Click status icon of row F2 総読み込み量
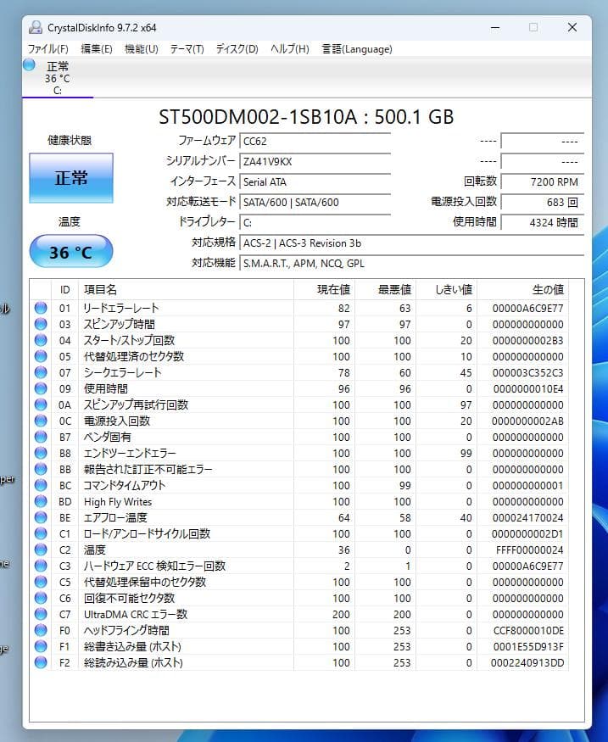 pos(41,662)
